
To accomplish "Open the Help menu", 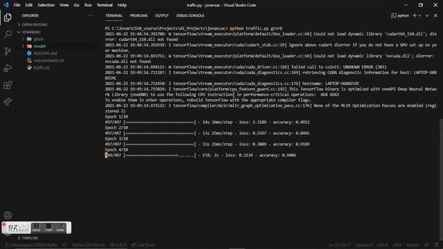I will tap(122, 5).
